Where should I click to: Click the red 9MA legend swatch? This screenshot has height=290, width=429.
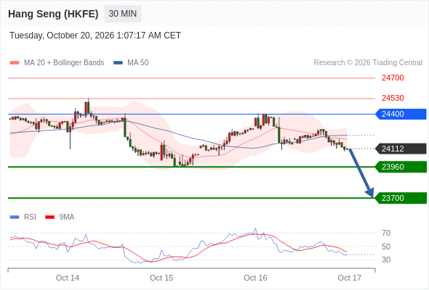click(49, 217)
